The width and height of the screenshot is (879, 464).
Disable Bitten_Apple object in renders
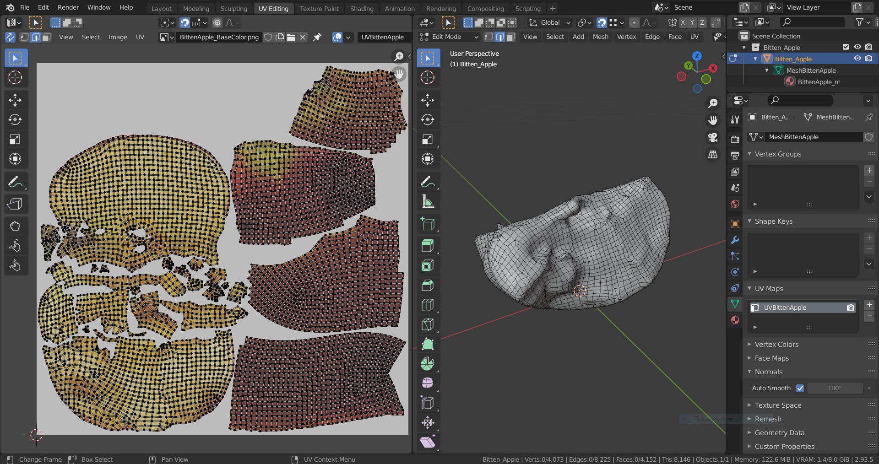click(868, 59)
